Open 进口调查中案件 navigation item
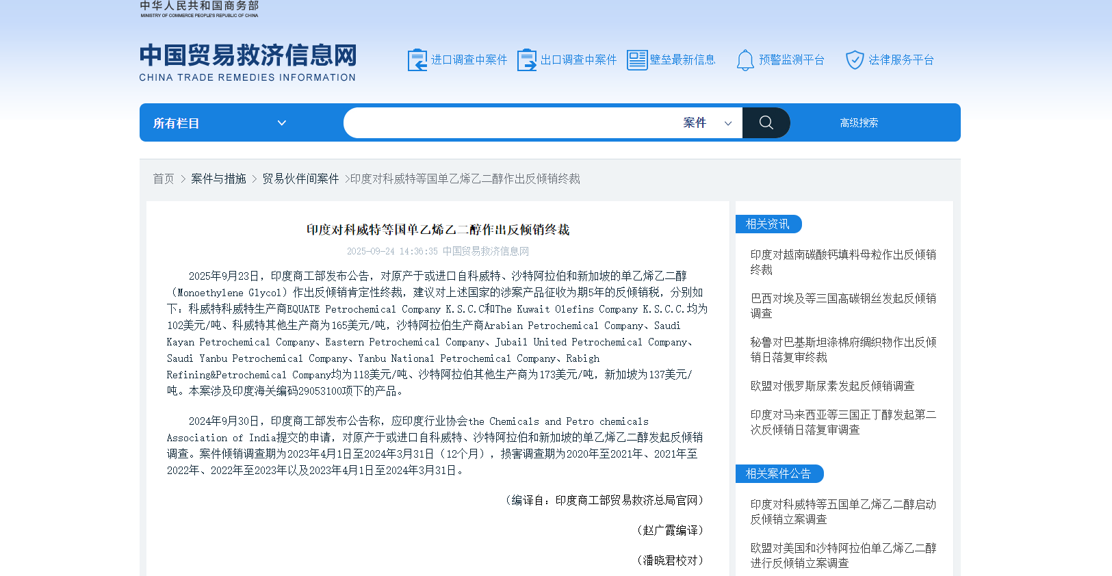This screenshot has height=576, width=1112. pos(469,60)
